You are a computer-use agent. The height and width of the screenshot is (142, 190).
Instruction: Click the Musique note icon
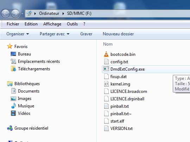click(13, 106)
